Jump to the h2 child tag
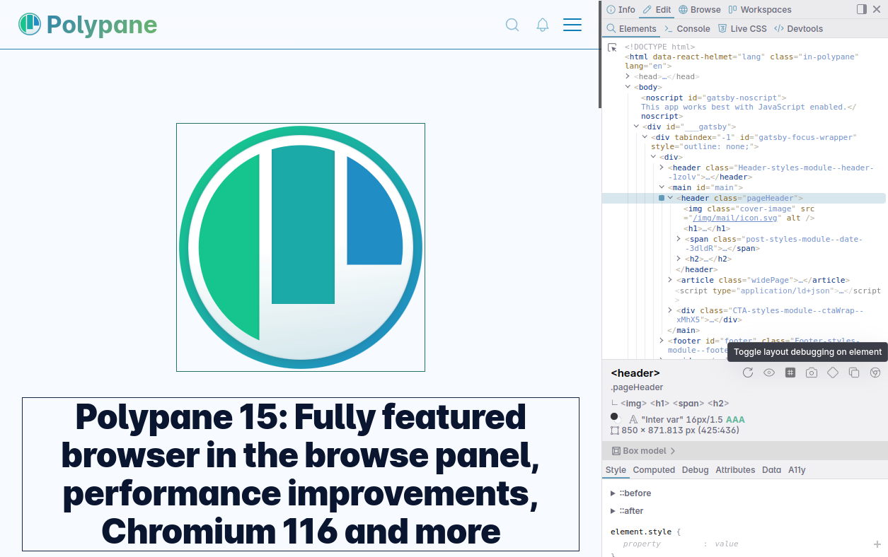888x557 pixels. click(x=718, y=403)
